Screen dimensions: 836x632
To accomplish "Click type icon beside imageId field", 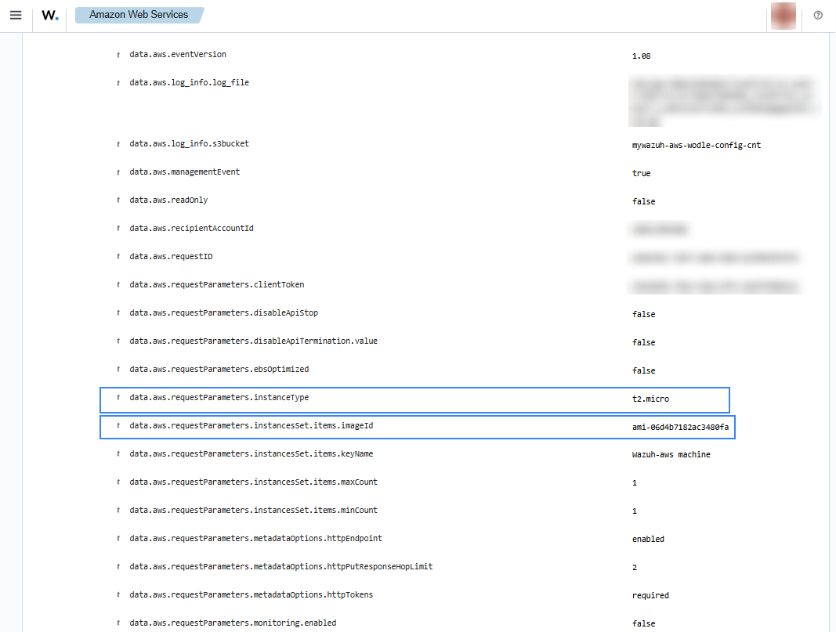I will click(118, 426).
